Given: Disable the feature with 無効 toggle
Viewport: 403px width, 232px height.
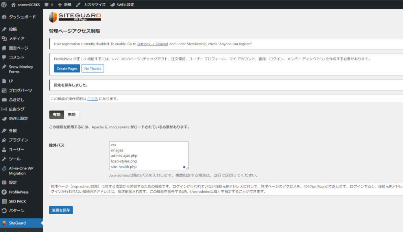Looking at the screenshot, I should coord(72,114).
